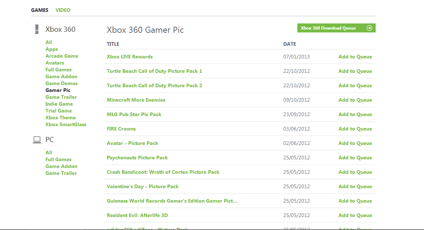Viewport: 424px width, 230px height.
Task: Show Xbox SmartGlass category
Action: coord(66,124)
